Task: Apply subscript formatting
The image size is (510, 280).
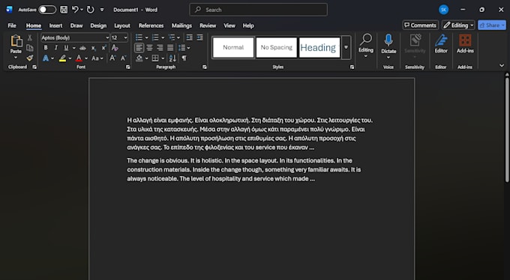Action: click(93, 48)
